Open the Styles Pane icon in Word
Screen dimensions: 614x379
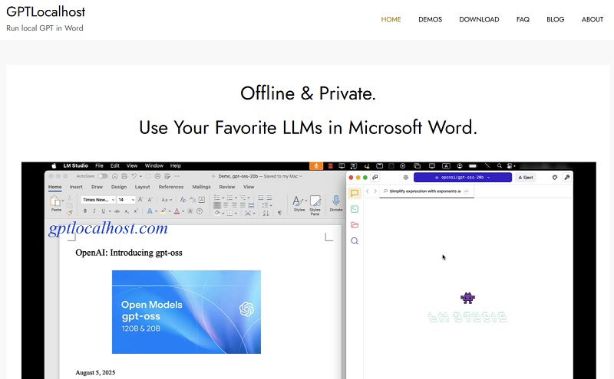(x=315, y=204)
